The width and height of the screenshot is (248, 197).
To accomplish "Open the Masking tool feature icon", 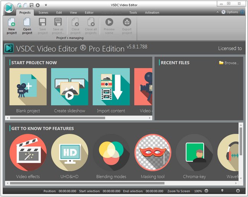I will click(153, 153).
